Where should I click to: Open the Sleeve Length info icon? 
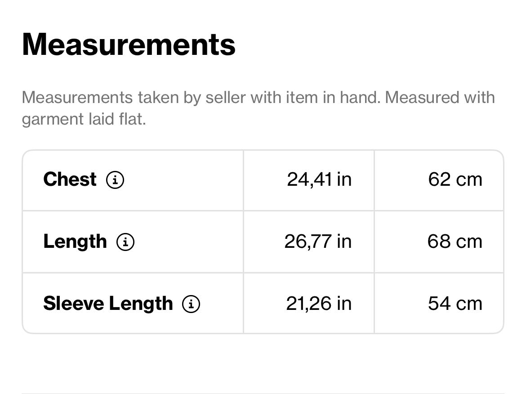click(191, 304)
